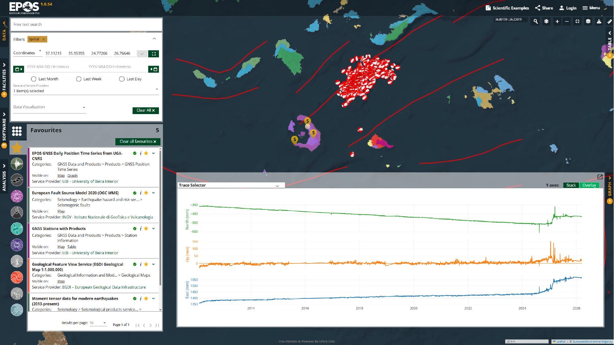614x345 pixels.
Task: Expand the GNSS Stations with Products entry
Action: [x=153, y=228]
